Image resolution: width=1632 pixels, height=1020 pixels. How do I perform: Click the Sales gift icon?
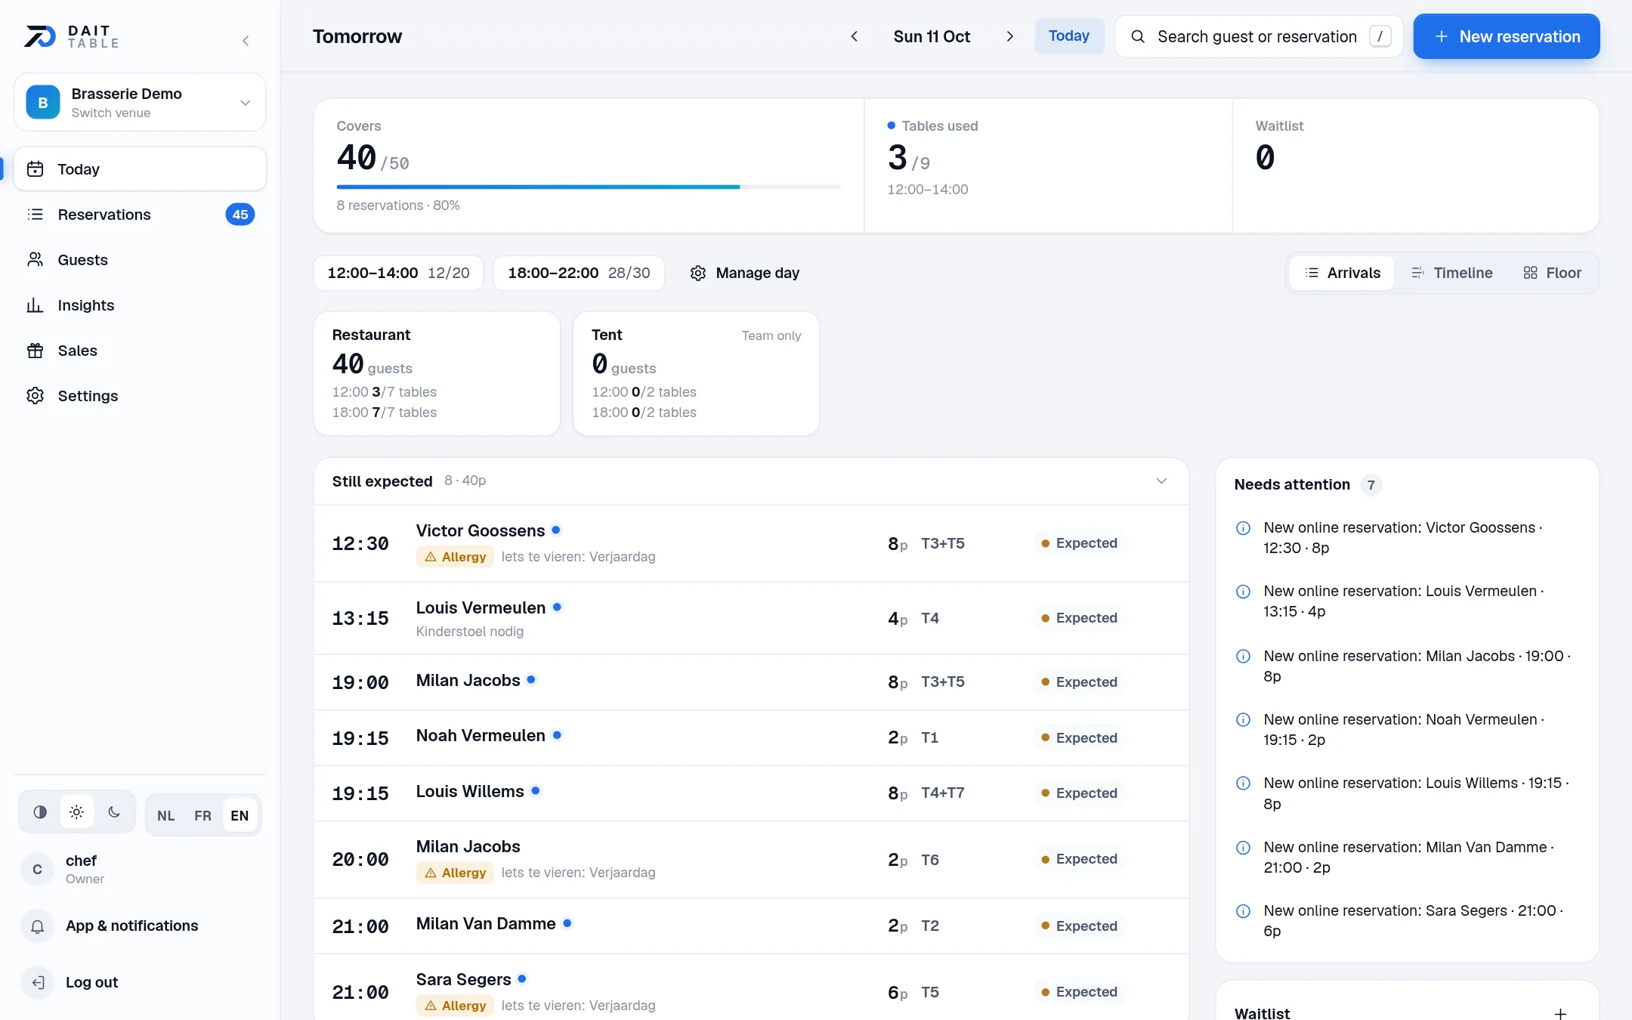coord(35,351)
